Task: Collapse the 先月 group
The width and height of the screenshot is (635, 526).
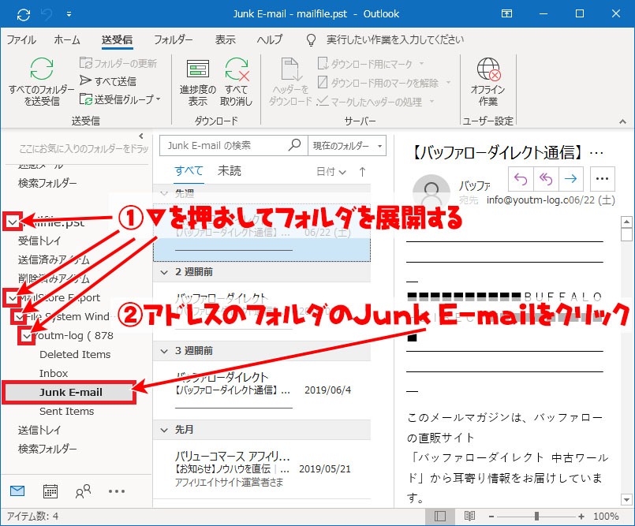Action: pos(164,430)
